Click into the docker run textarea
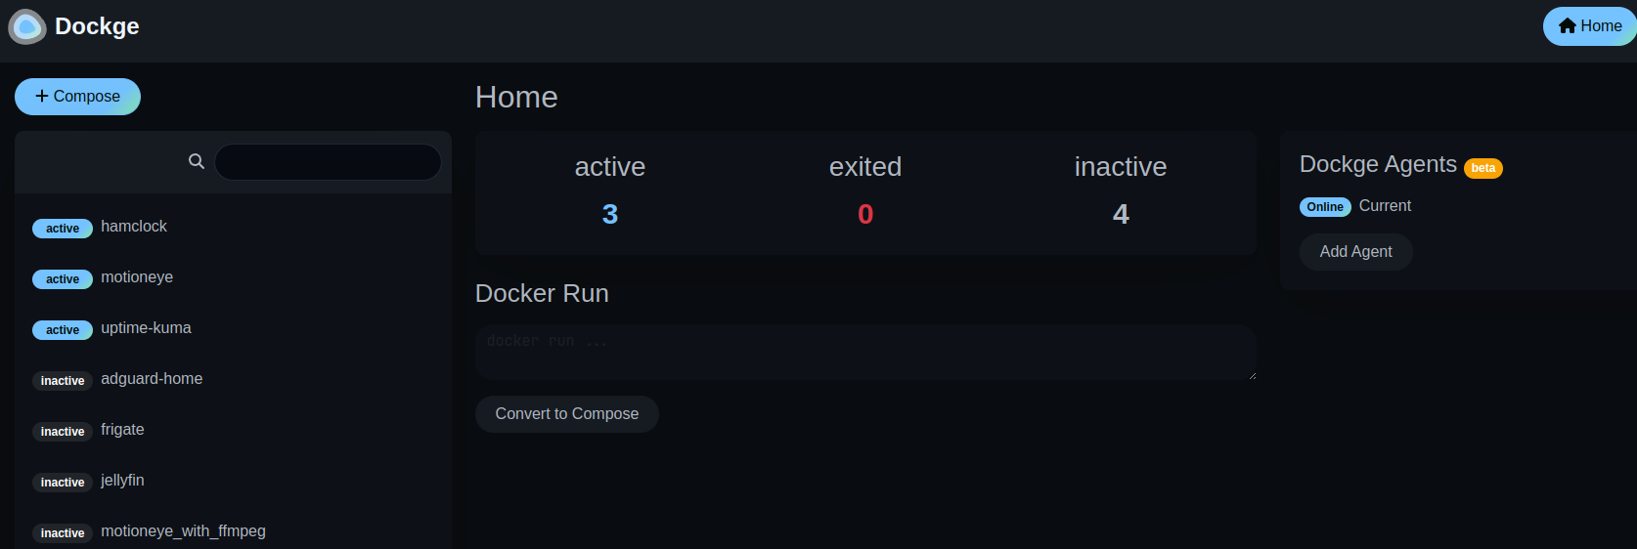 click(865, 353)
